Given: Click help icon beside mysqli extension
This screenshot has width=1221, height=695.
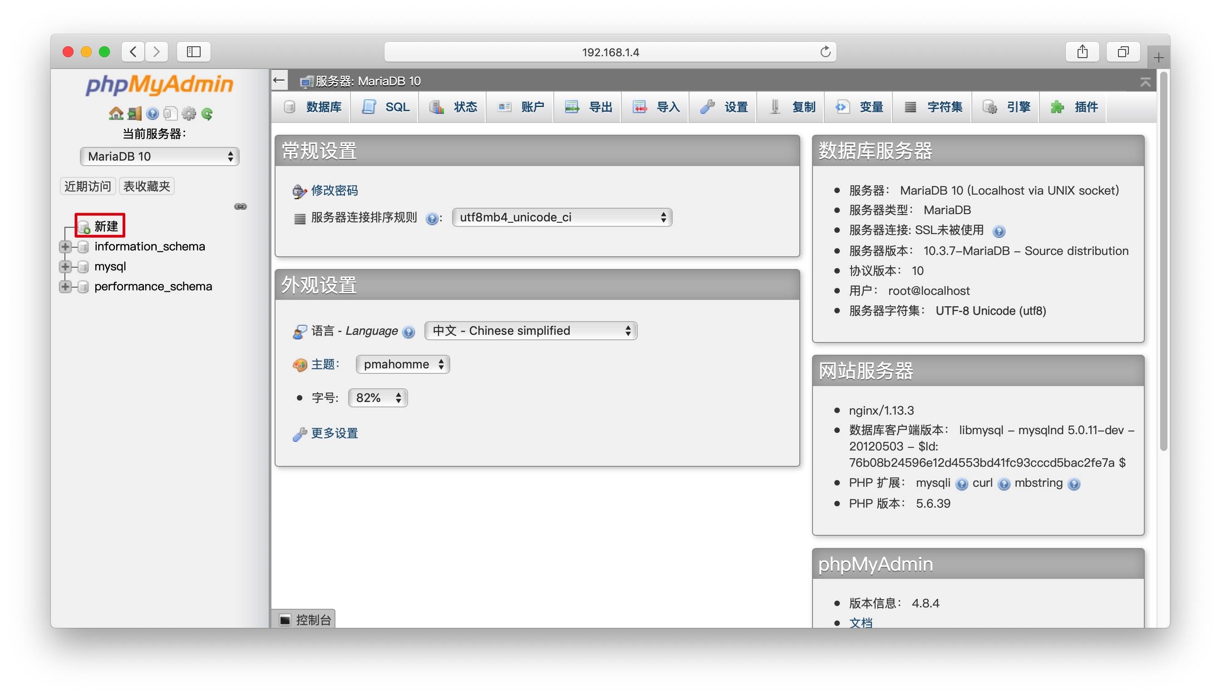Looking at the screenshot, I should [961, 484].
